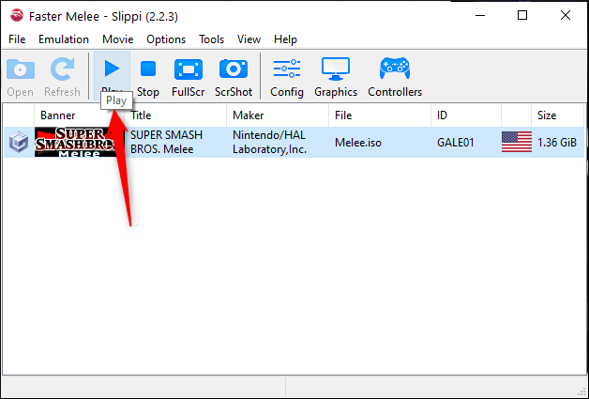Open the Tools menu

(211, 39)
